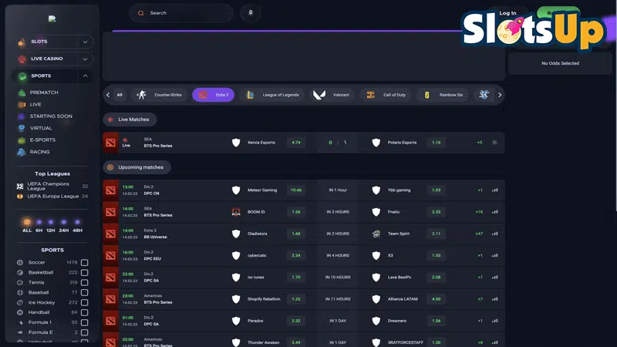Open the Live Matches section label

[130, 120]
